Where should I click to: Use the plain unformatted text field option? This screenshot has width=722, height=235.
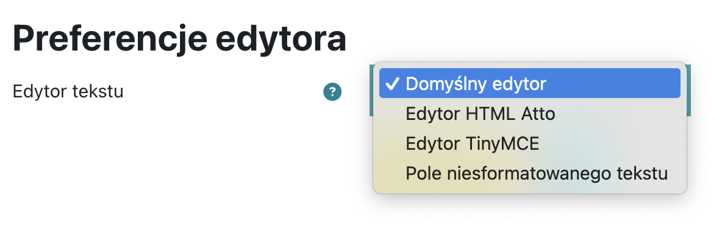point(529,174)
